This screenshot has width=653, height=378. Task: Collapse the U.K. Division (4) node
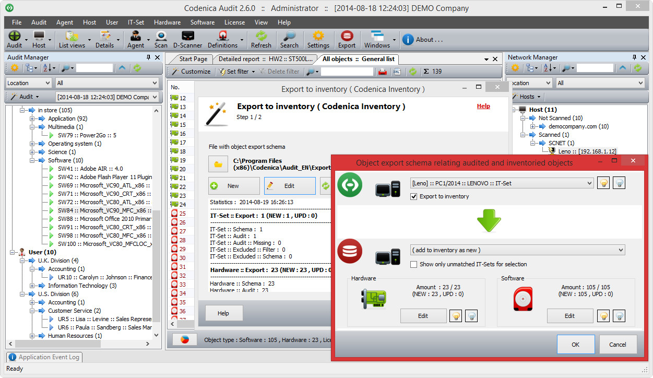coord(22,261)
